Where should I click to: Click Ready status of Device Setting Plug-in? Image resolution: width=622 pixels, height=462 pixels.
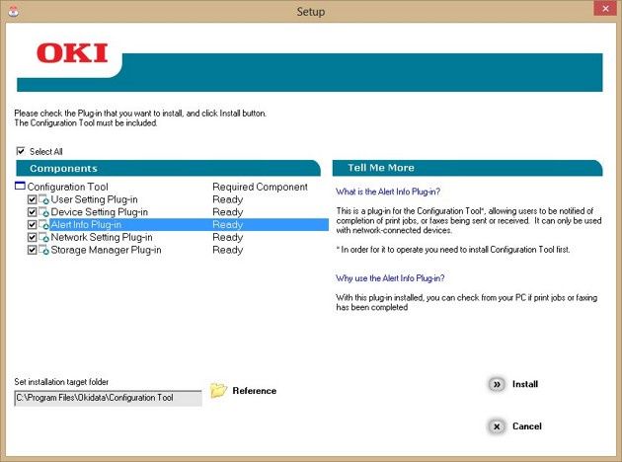(228, 212)
